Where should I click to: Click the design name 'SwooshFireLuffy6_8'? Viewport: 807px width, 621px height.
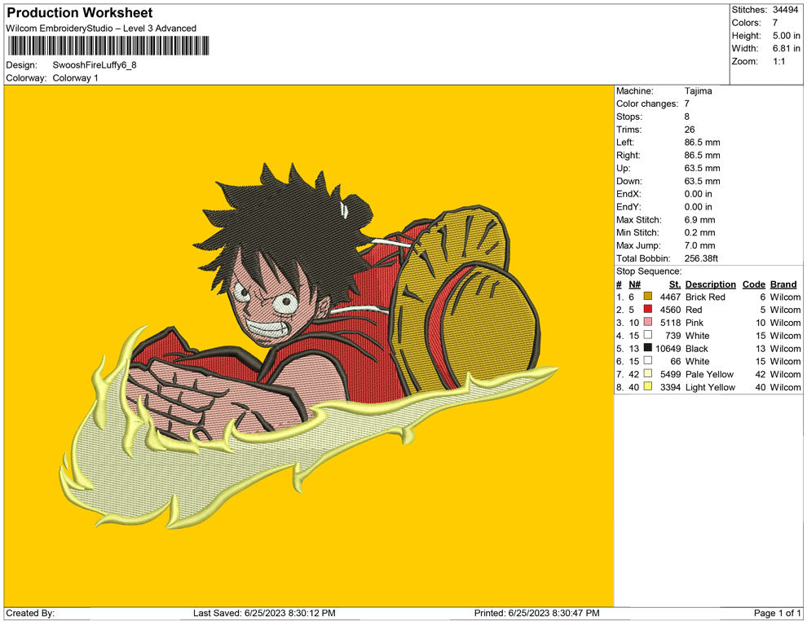[x=95, y=65]
